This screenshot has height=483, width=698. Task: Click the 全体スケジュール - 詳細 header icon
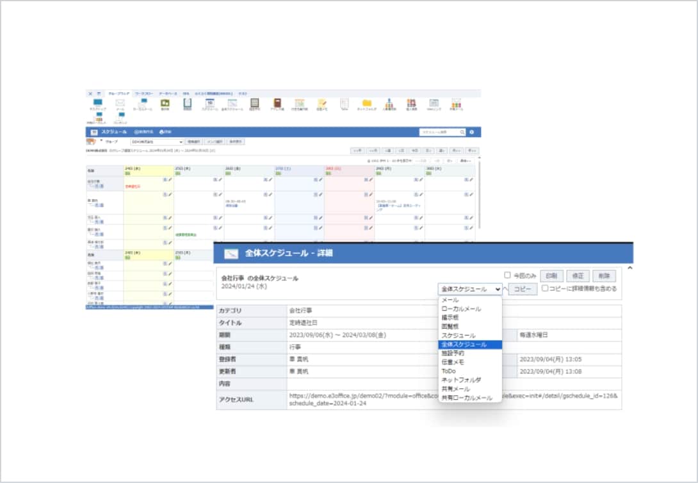point(231,254)
